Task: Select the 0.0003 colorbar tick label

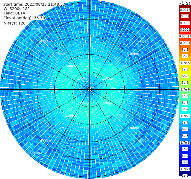Action: pos(185,29)
